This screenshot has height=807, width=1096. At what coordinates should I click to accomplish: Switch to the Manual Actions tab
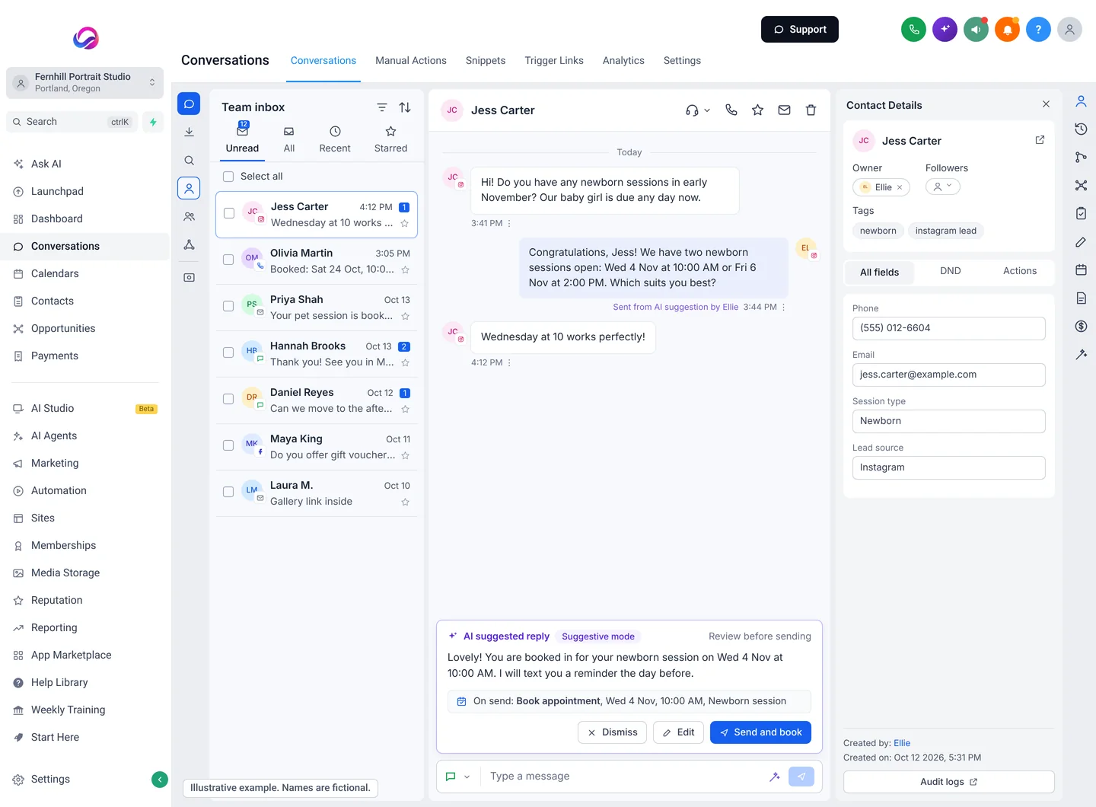tap(411, 61)
